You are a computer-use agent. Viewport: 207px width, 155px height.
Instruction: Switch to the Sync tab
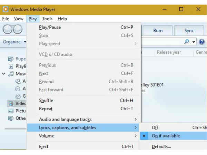coord(189,31)
